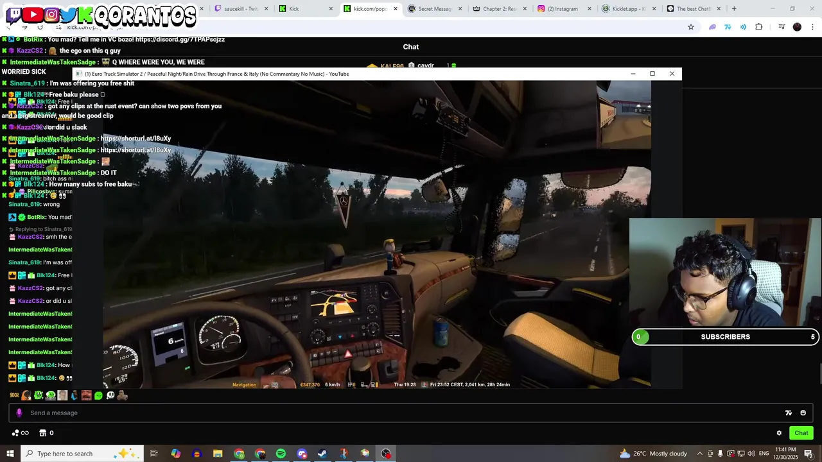822x462 pixels.
Task: Open Chrome profile avatar
Action: [x=797, y=27]
